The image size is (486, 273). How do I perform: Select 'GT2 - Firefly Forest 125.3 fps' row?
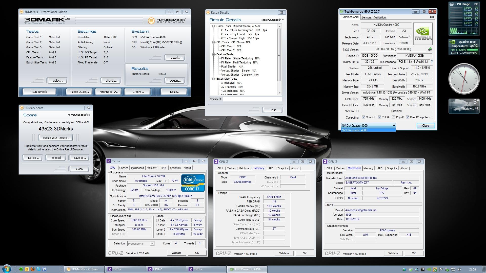pyautogui.click(x=240, y=34)
